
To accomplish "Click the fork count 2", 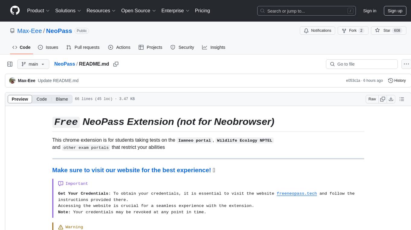I will click(361, 30).
